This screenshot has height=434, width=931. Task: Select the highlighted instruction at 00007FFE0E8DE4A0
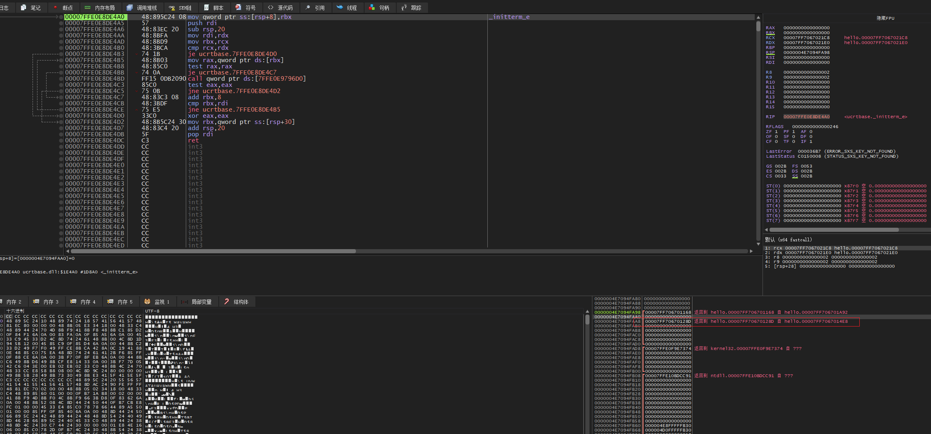tap(409, 17)
